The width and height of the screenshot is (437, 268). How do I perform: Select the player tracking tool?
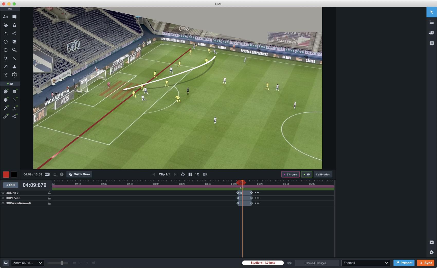click(5, 58)
